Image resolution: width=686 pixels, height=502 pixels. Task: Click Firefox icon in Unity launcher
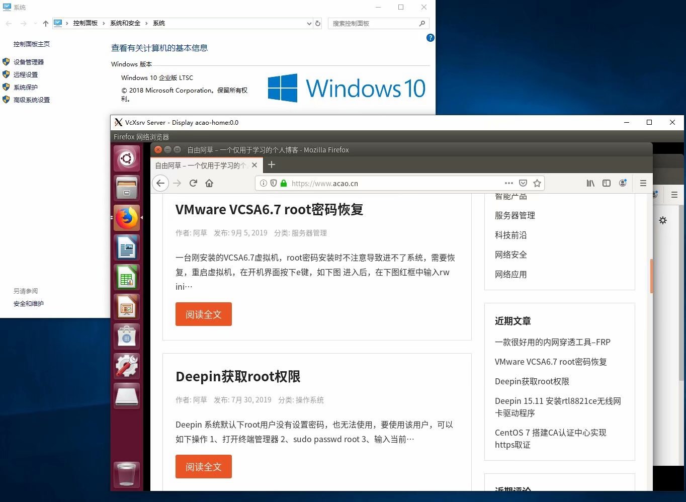(x=127, y=218)
